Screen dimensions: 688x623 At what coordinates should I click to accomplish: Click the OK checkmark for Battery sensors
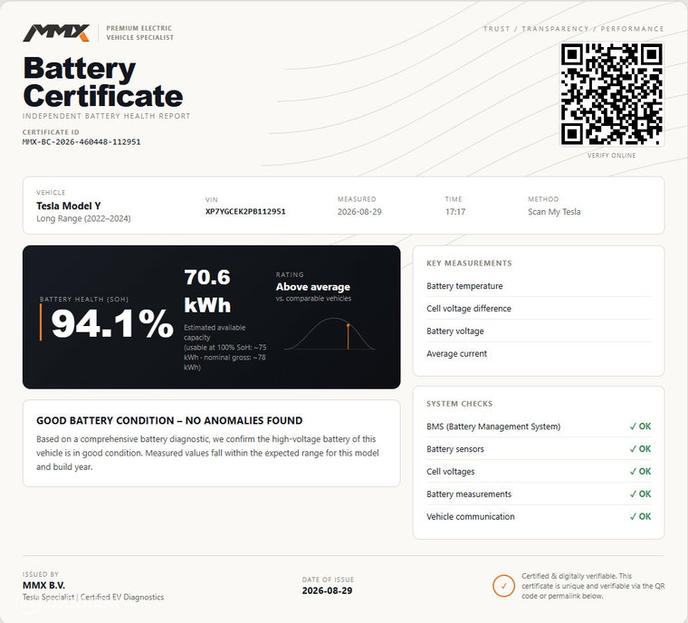click(640, 449)
